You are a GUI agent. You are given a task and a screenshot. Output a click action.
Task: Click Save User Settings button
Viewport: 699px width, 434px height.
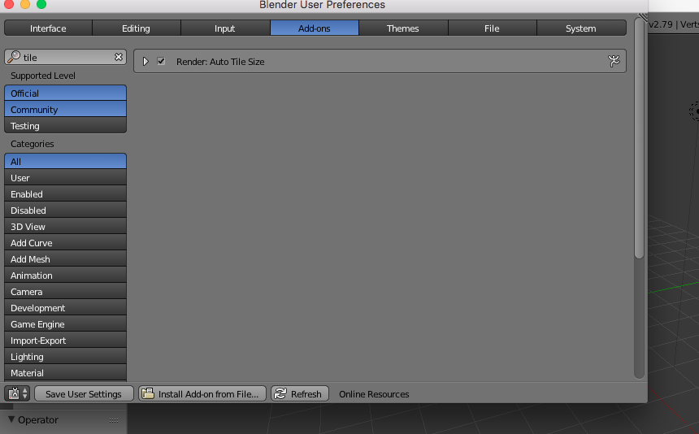pos(84,394)
